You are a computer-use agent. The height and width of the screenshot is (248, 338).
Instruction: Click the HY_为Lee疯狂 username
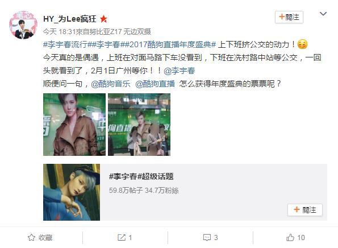pos(70,19)
